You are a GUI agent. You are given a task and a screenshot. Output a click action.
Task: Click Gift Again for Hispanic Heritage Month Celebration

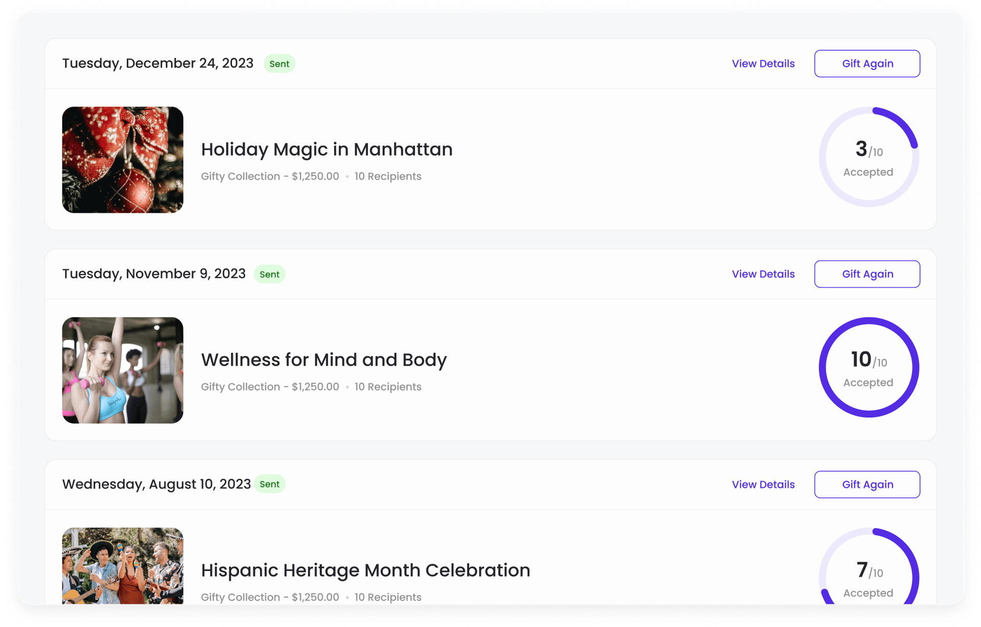867,485
